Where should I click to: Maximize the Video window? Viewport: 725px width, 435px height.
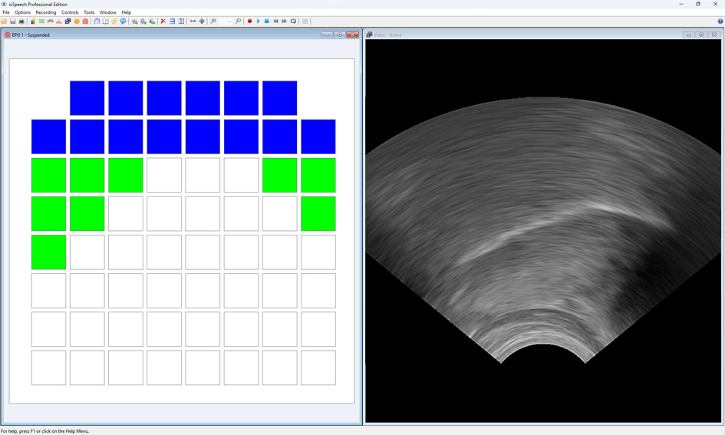point(701,35)
